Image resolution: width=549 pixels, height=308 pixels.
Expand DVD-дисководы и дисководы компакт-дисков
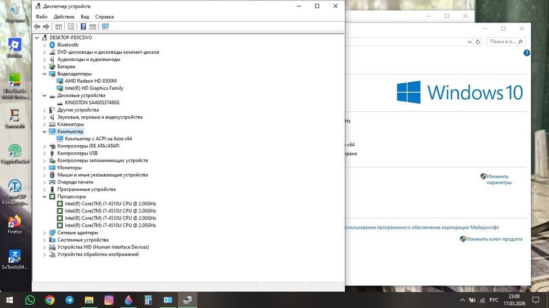point(44,52)
